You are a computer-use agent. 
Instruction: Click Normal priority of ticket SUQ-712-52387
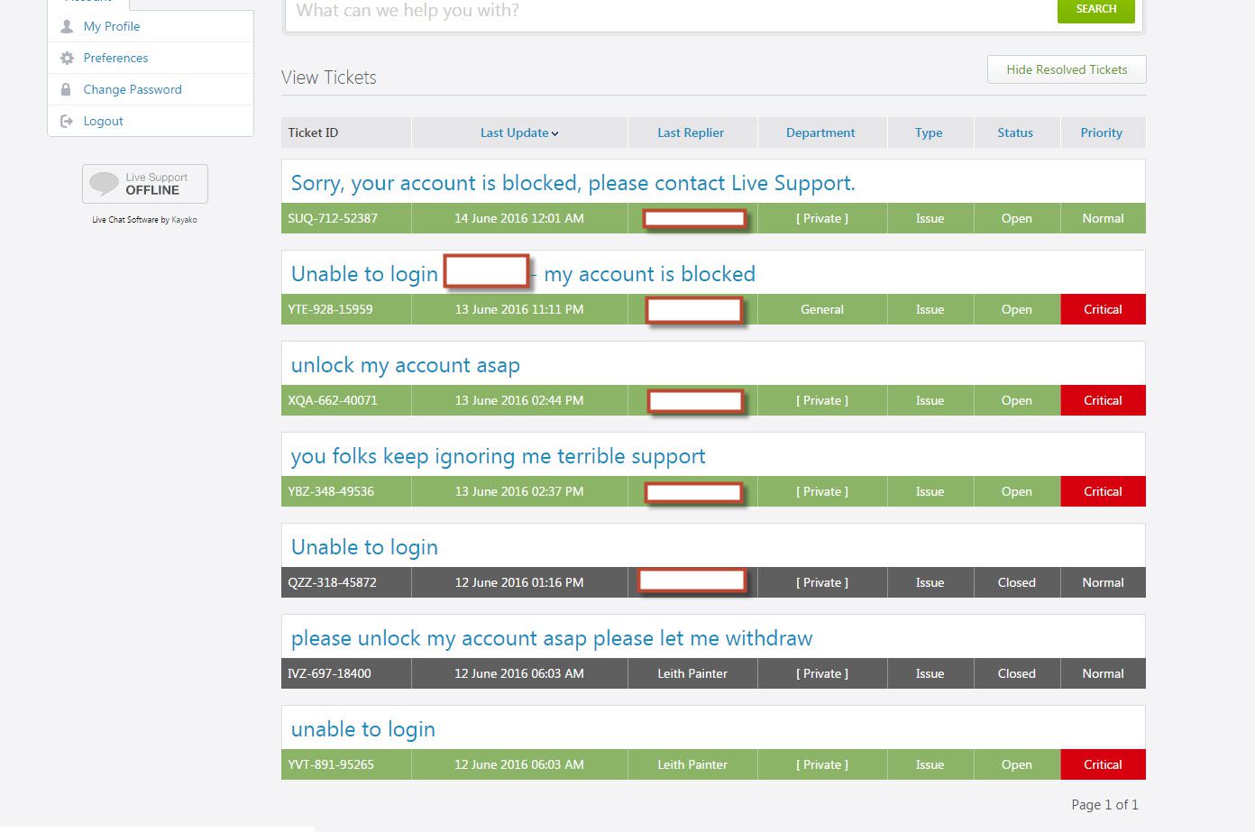[1103, 218]
